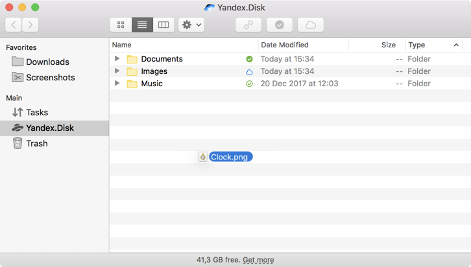Open the Trash in the sidebar
Viewport: 471px width, 267px height.
[36, 143]
